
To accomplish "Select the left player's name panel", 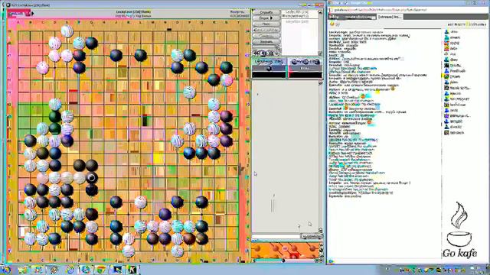I will [269, 62].
